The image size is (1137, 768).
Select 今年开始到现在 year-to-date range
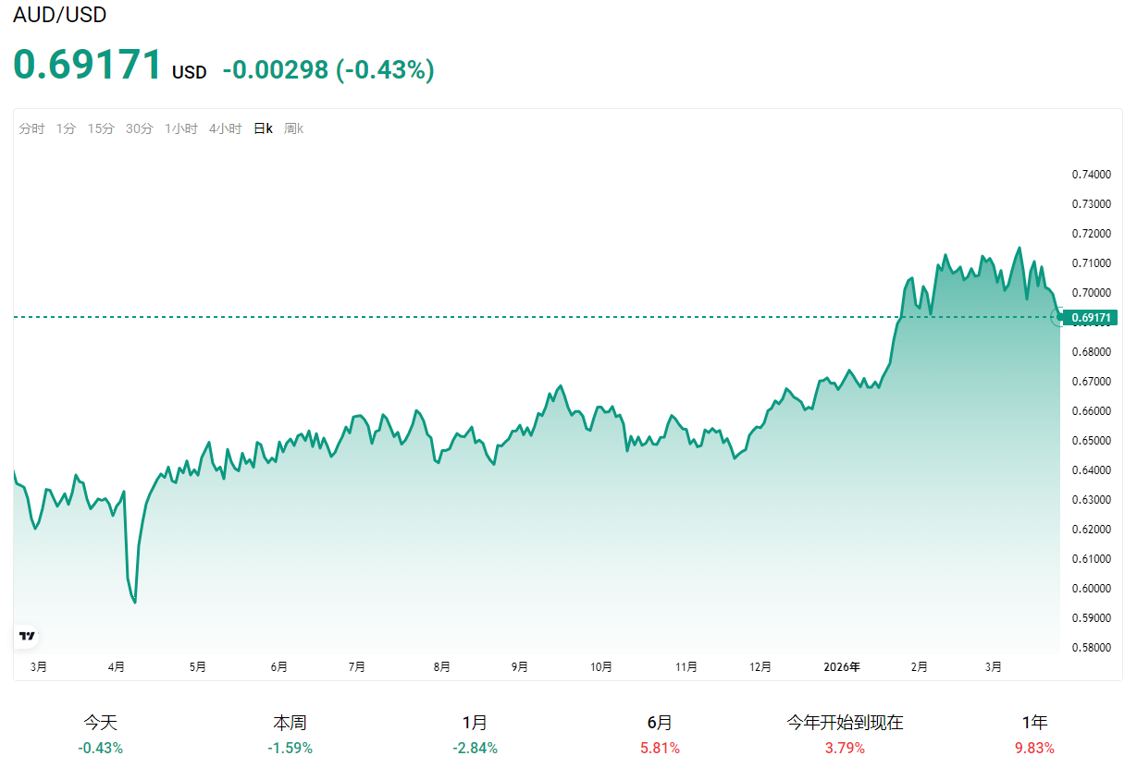845,734
